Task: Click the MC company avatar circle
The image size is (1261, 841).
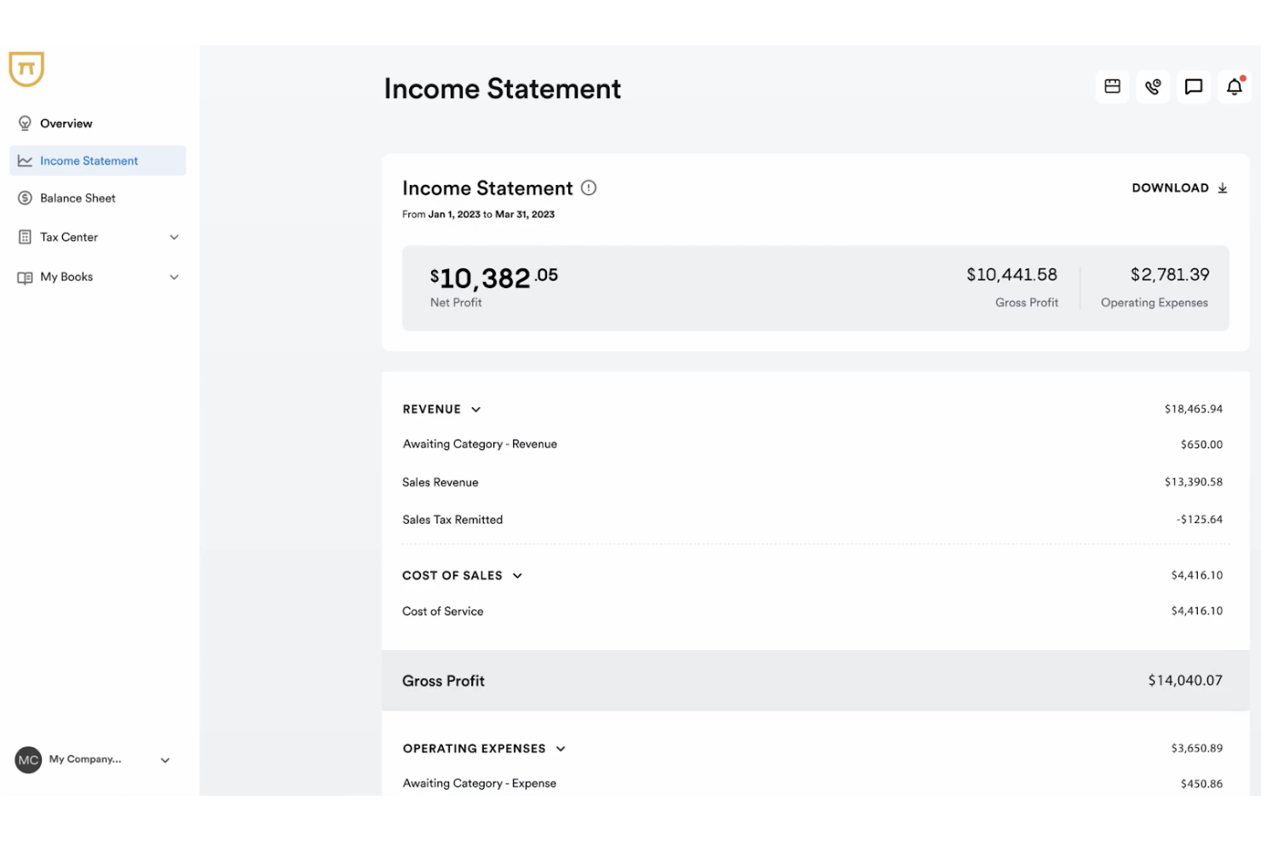Action: 26,760
